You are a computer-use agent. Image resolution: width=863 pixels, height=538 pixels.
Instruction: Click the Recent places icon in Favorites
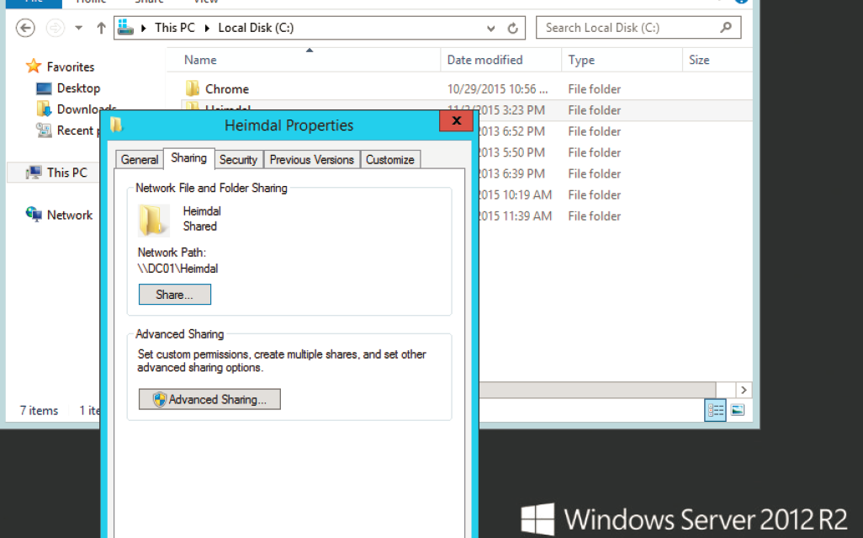[44, 130]
